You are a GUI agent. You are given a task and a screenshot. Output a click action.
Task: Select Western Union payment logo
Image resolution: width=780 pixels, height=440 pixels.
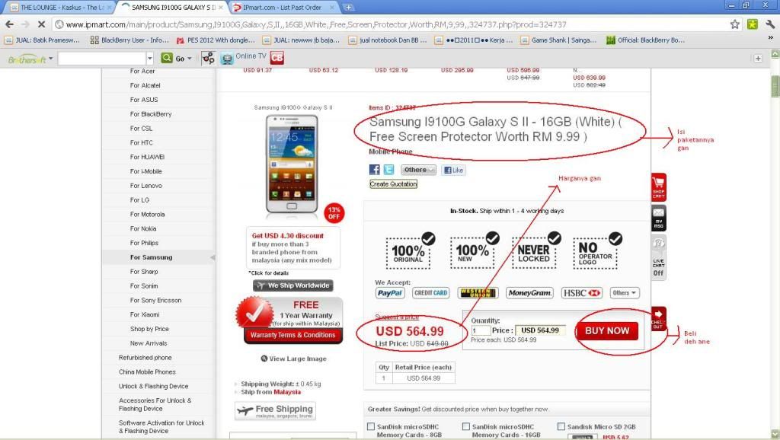[478, 293]
